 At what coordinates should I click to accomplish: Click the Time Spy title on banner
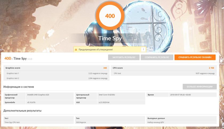pos(110,38)
